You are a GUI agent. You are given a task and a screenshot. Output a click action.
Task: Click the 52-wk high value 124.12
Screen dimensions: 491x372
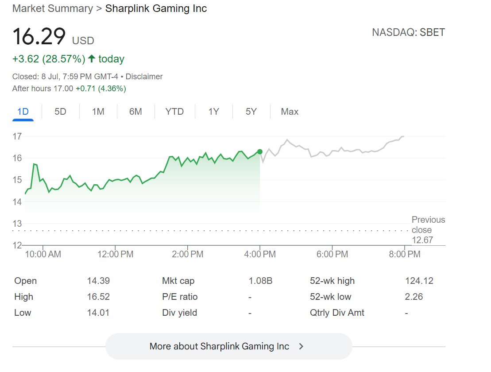[x=419, y=281]
